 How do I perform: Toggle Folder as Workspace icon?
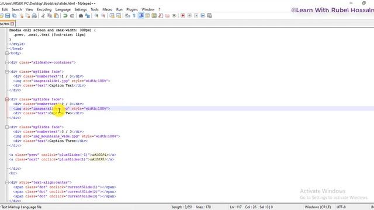(168, 16)
